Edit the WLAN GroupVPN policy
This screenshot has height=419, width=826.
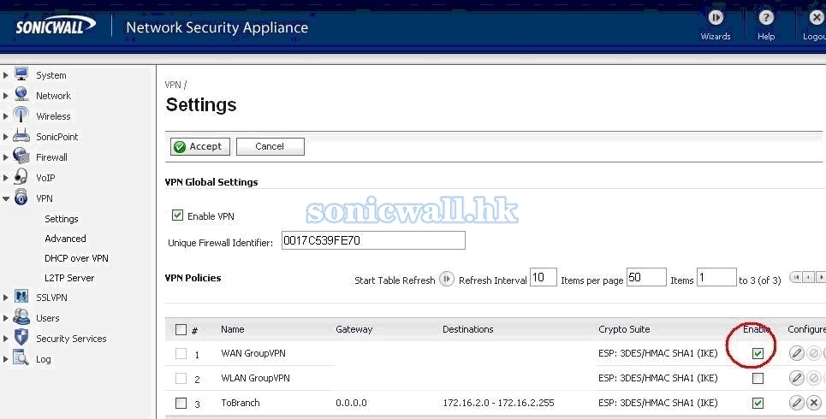pos(797,377)
